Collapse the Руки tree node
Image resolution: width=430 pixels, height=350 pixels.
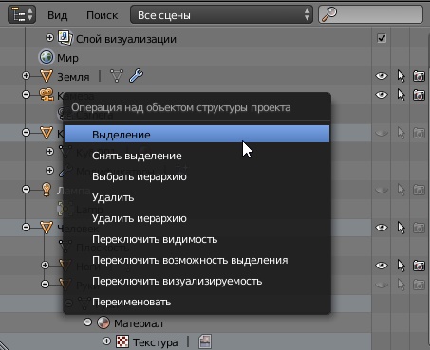[x=45, y=284]
